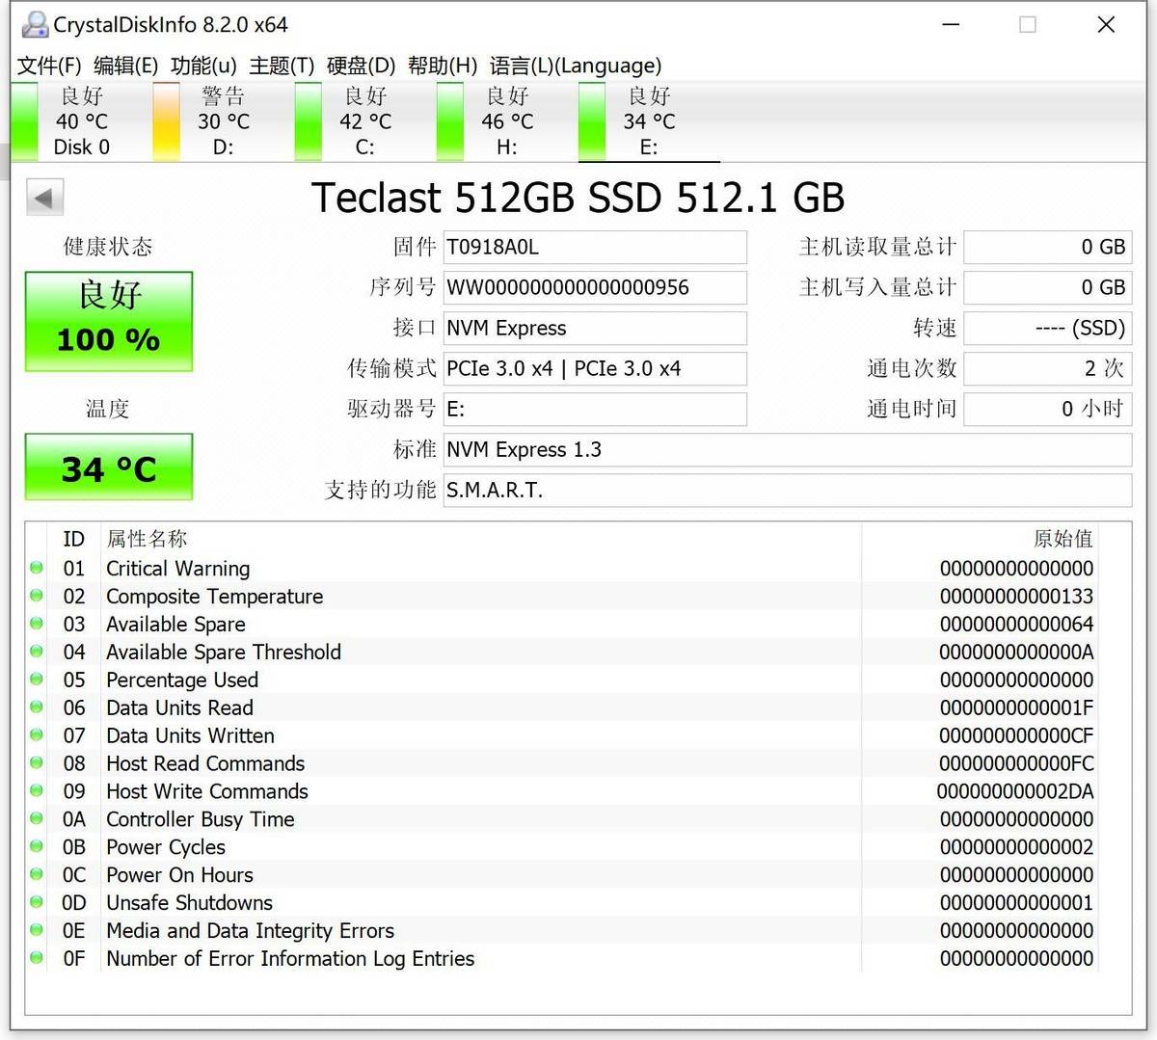Screen dimensions: 1157x1040
Task: Click status dot for Media and Data Integrity Errors
Action: tap(37, 930)
